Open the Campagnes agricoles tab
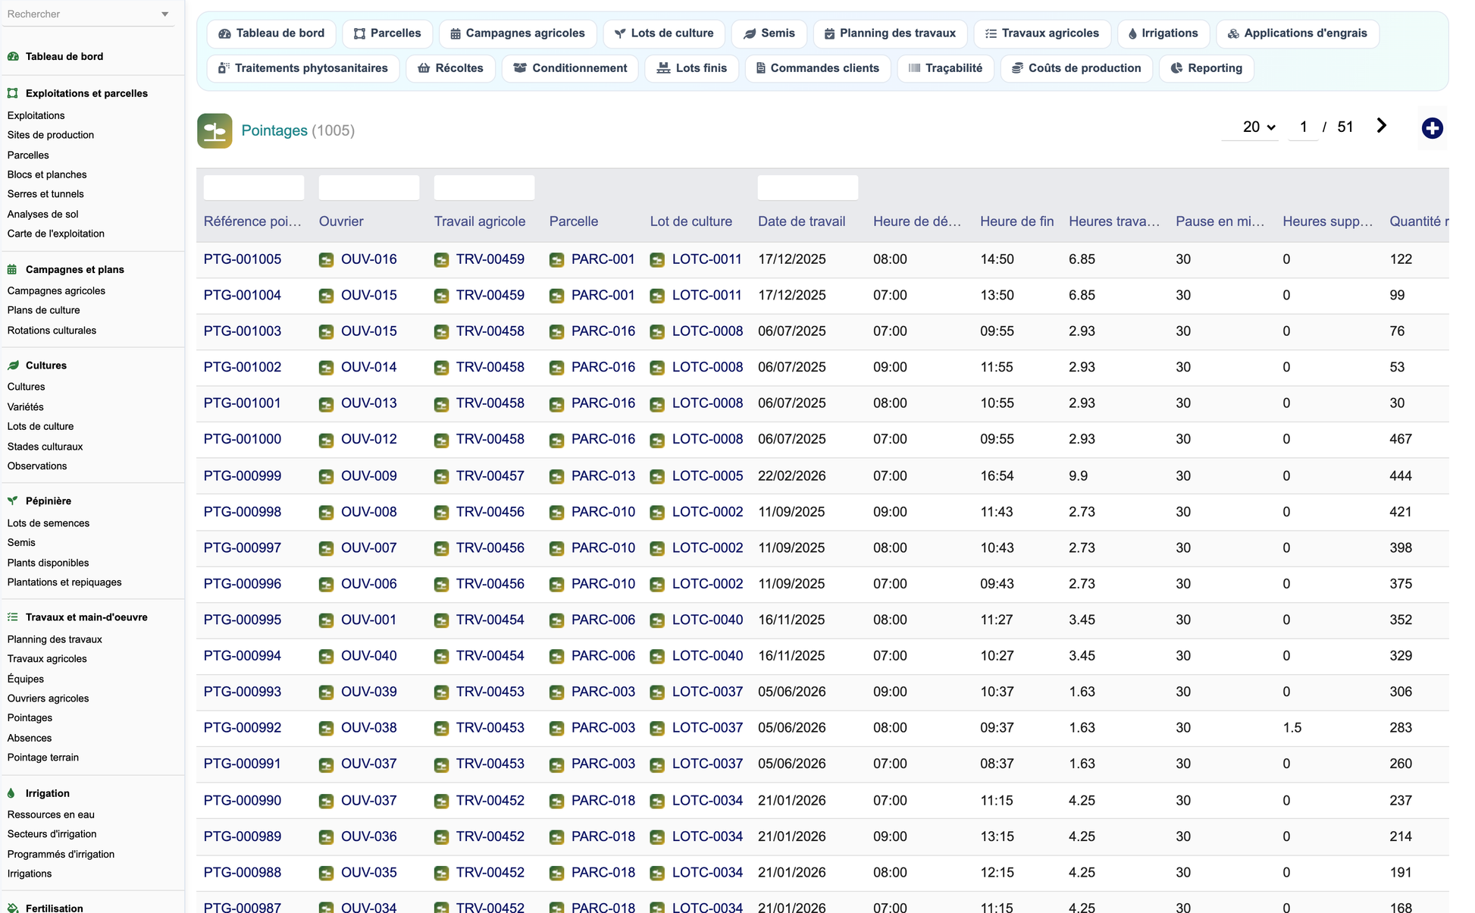The width and height of the screenshot is (1475, 913). click(x=518, y=33)
